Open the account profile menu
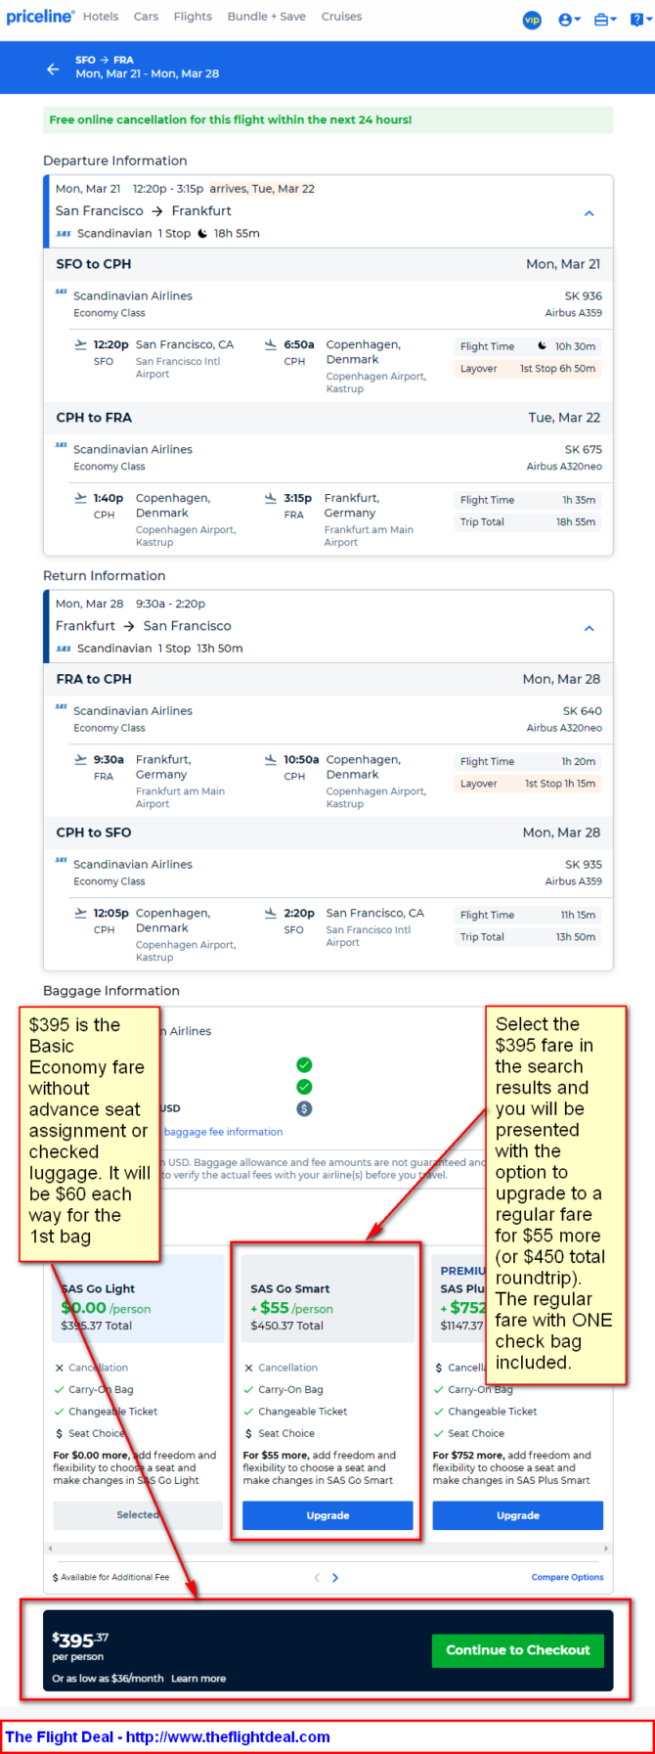This screenshot has height=1754, width=655. click(x=569, y=20)
